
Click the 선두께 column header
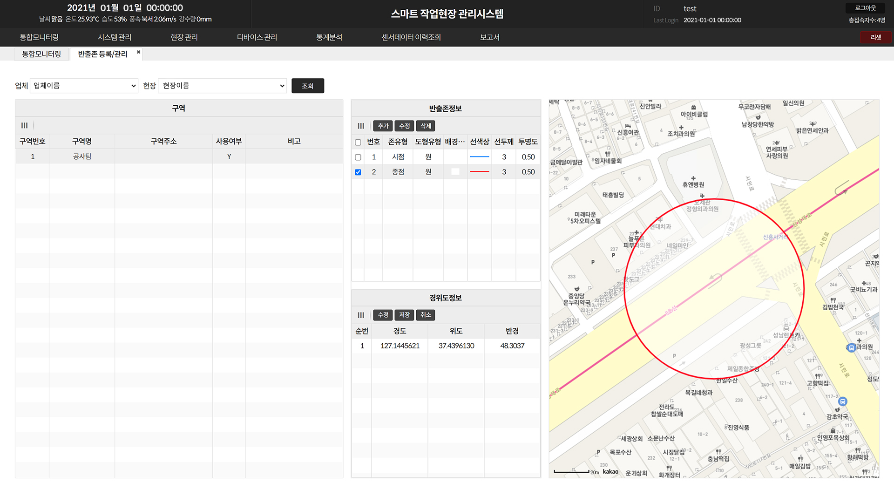504,142
